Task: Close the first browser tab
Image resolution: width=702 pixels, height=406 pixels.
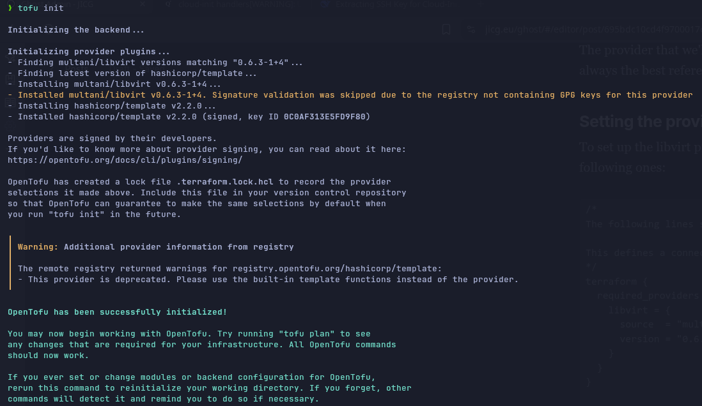Action: coord(142,4)
